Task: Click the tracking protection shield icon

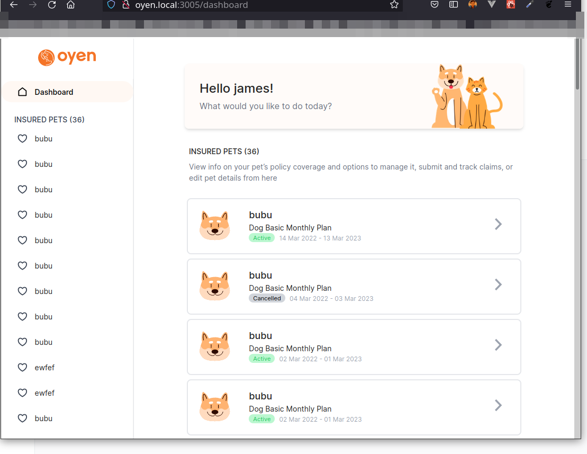Action: (x=111, y=5)
